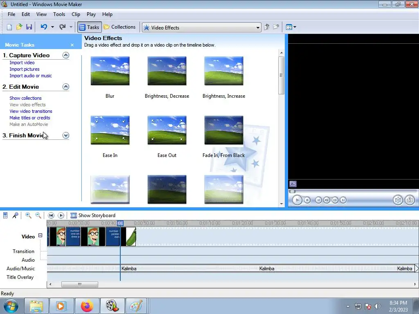419x314 pixels.
Task: Open the View menu
Action: pyautogui.click(x=41, y=14)
